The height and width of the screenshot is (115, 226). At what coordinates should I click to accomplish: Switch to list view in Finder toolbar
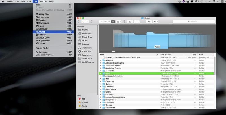coord(105,21)
